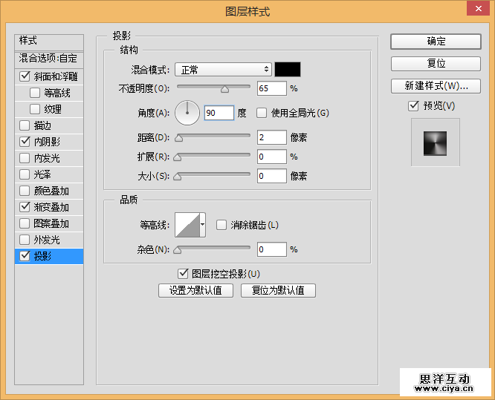Close the 图层样式 dialog

pyautogui.click(x=476, y=10)
